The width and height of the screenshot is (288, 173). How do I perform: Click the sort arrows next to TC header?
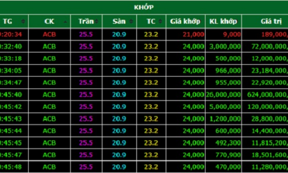coord(160,21)
